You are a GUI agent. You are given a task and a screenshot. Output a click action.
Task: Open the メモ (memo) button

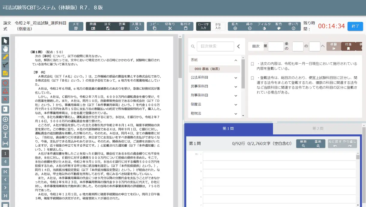(x=76, y=26)
